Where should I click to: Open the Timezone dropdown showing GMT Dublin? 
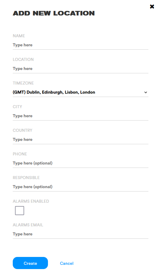80,92
